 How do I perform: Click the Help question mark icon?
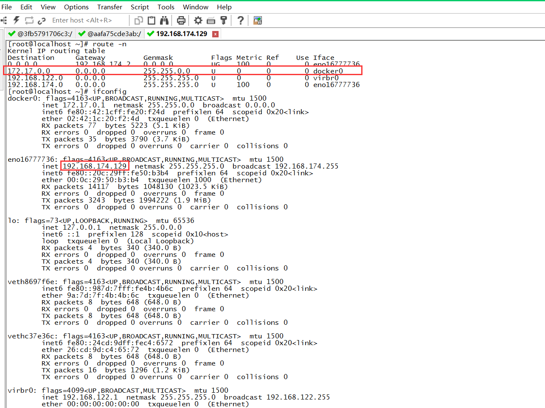pyautogui.click(x=241, y=20)
